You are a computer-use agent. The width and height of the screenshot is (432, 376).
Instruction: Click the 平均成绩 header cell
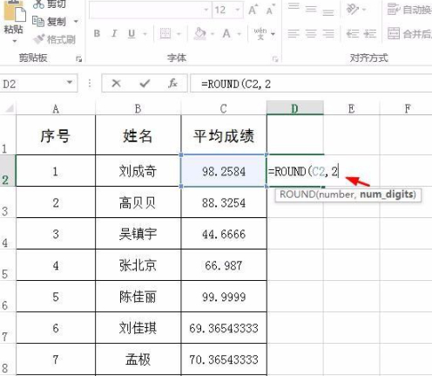click(224, 135)
